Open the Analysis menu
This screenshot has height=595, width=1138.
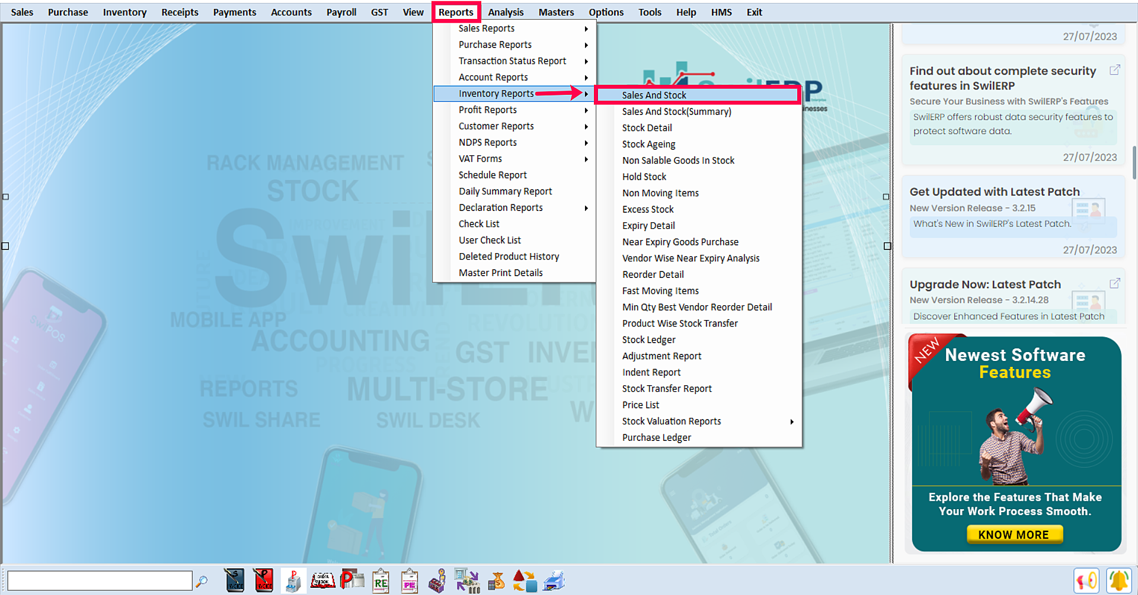(x=506, y=12)
